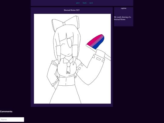Viewport: 164px width, 123px height.
Task: Click the Name field in Comments
Action: pyautogui.click(x=12, y=119)
